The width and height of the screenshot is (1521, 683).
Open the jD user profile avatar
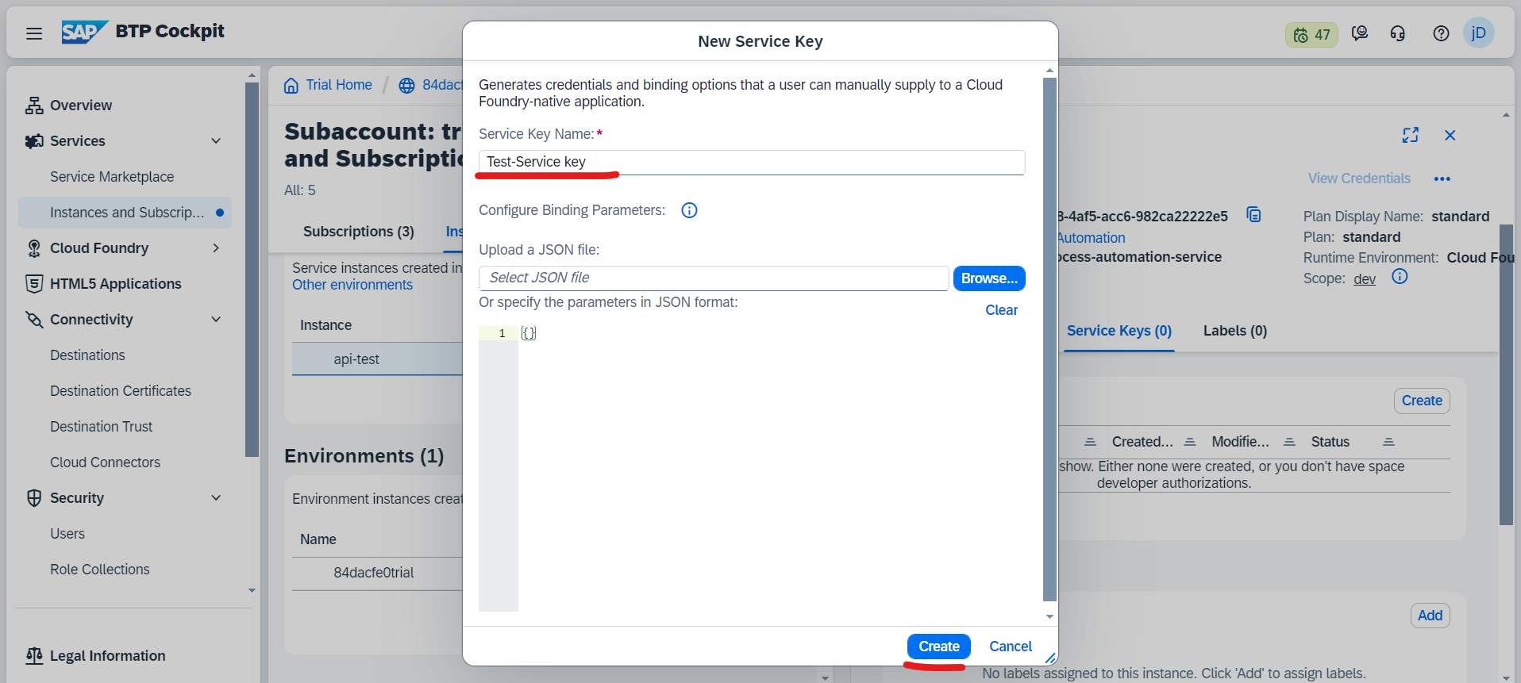1479,33
